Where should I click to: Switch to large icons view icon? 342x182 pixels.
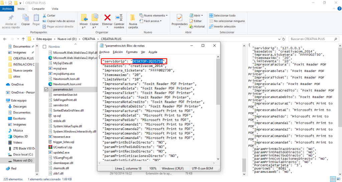(x=339, y=179)
